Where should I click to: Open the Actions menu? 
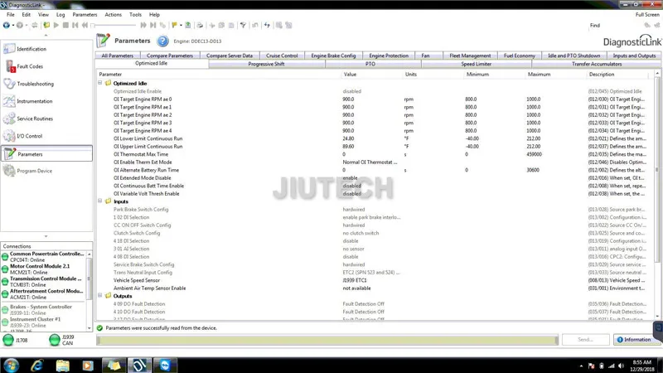113,14
